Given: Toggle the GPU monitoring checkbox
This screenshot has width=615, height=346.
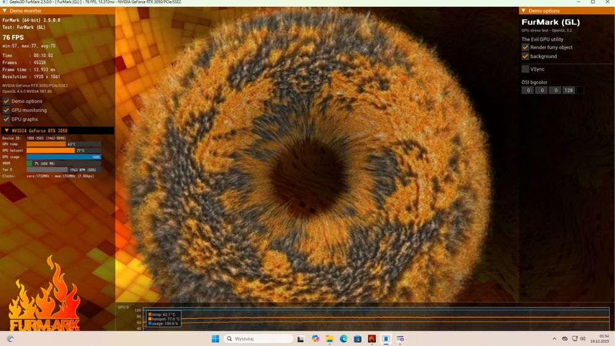Looking at the screenshot, I should 6,110.
